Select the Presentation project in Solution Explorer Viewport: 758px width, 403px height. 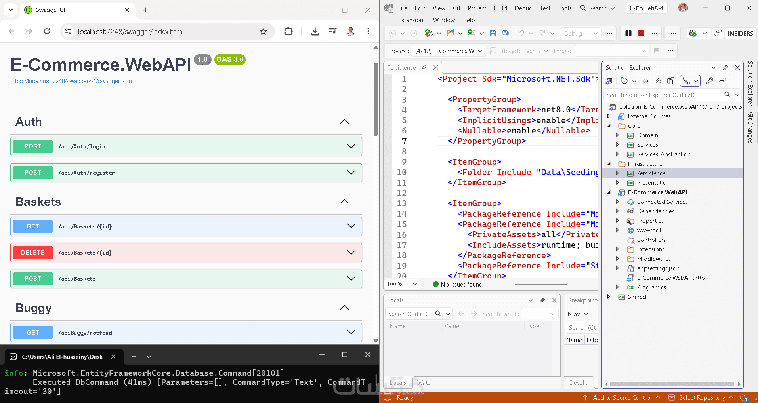(x=653, y=182)
